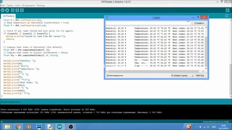Click COM3 vertical scrollbar down arrow

206,68
